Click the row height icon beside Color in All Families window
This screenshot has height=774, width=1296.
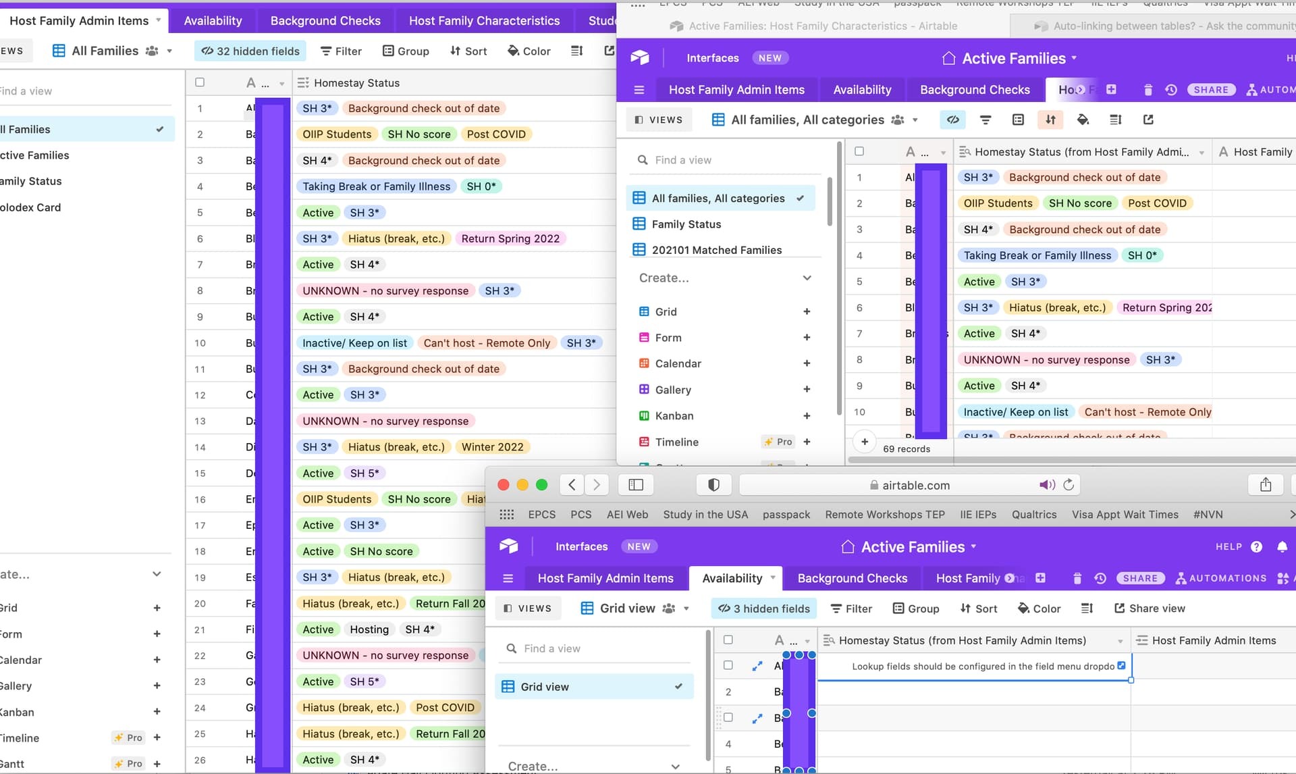coord(576,51)
